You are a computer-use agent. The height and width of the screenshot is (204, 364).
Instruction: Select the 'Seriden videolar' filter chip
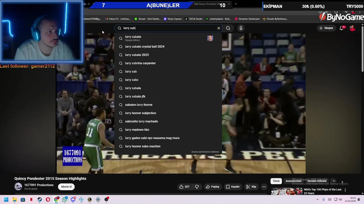coord(317,181)
